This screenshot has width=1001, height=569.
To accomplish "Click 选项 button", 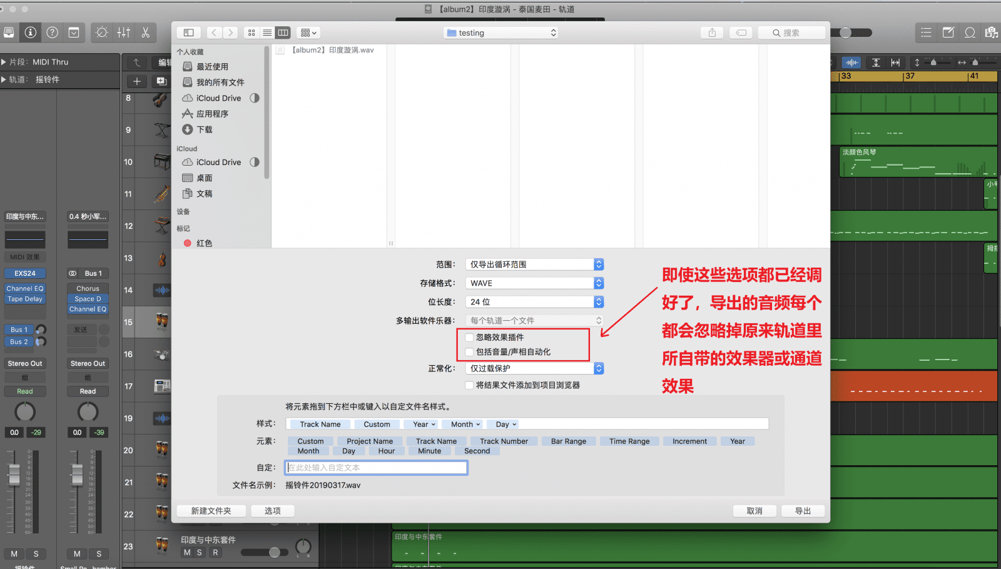I will point(273,511).
